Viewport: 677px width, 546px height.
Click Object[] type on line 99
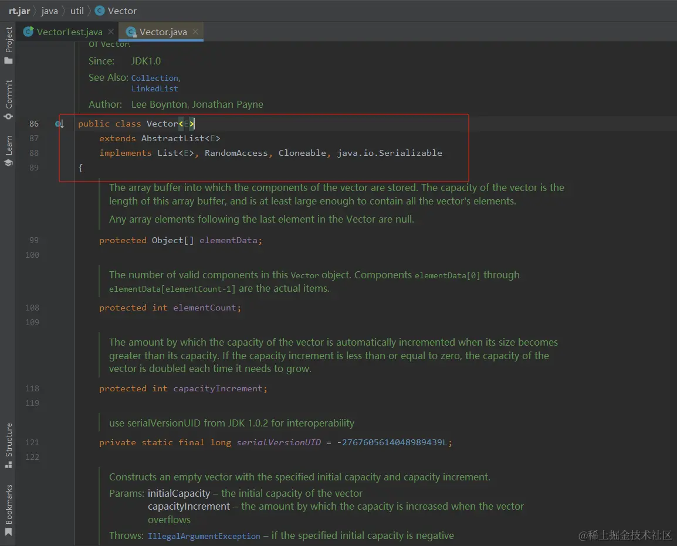(x=172, y=240)
